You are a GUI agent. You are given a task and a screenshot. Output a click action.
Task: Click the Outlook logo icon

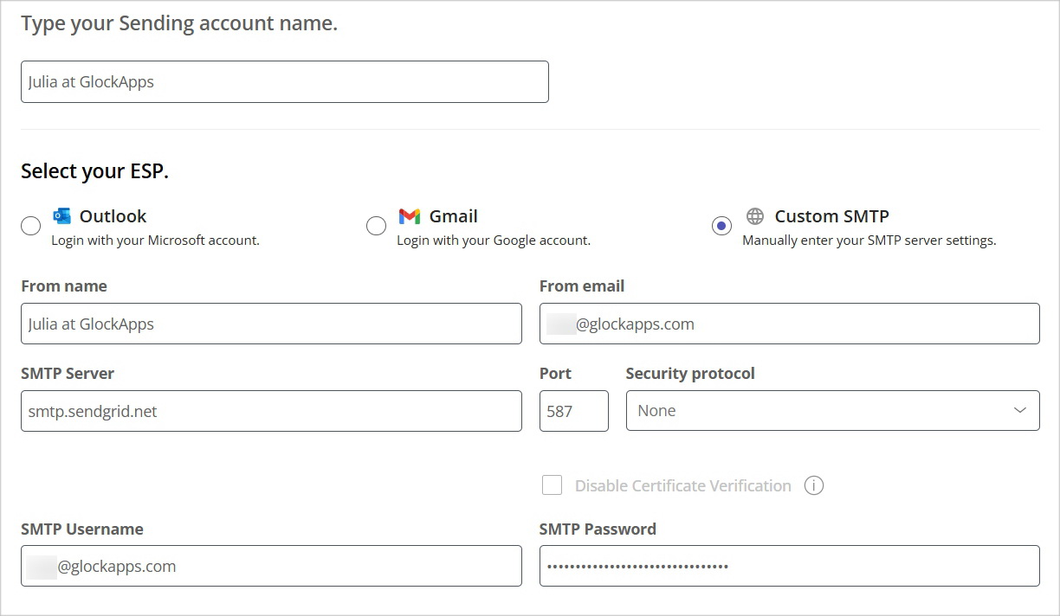point(61,215)
